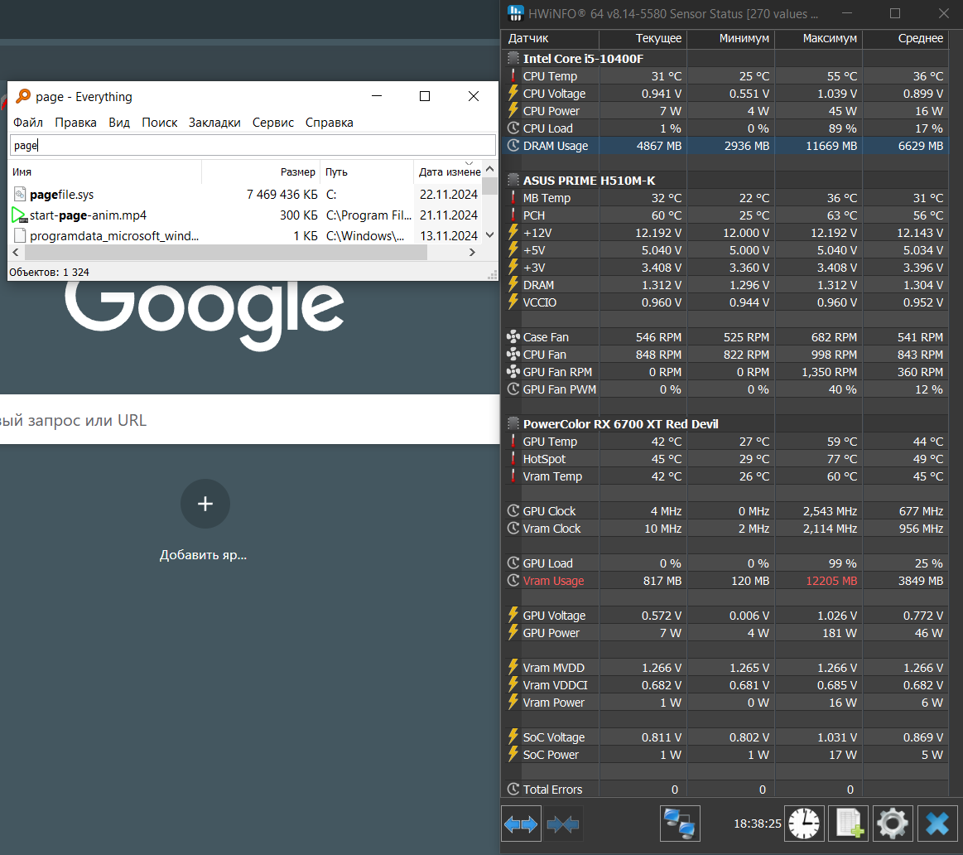Screen dimensions: 963x855
Task: Click the HotSpot thermometer icon
Action: (513, 458)
